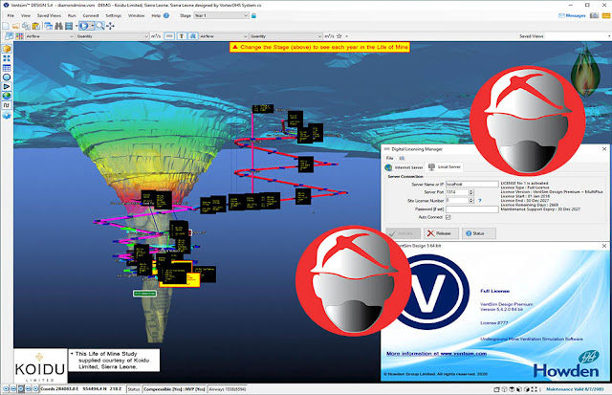Click the Status button
Image resolution: width=612 pixels, height=395 pixels.
[479, 233]
